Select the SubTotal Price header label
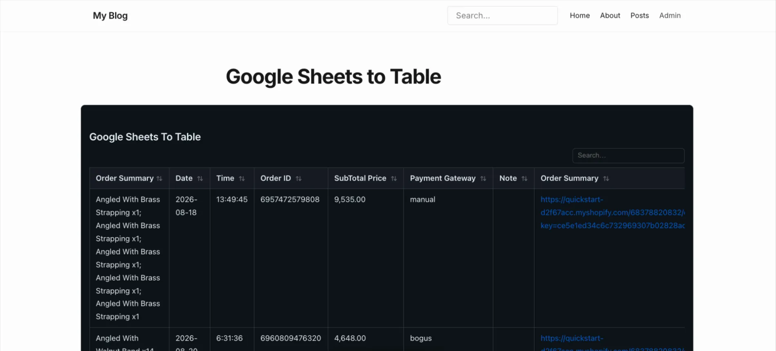The height and width of the screenshot is (351, 776). (x=360, y=178)
